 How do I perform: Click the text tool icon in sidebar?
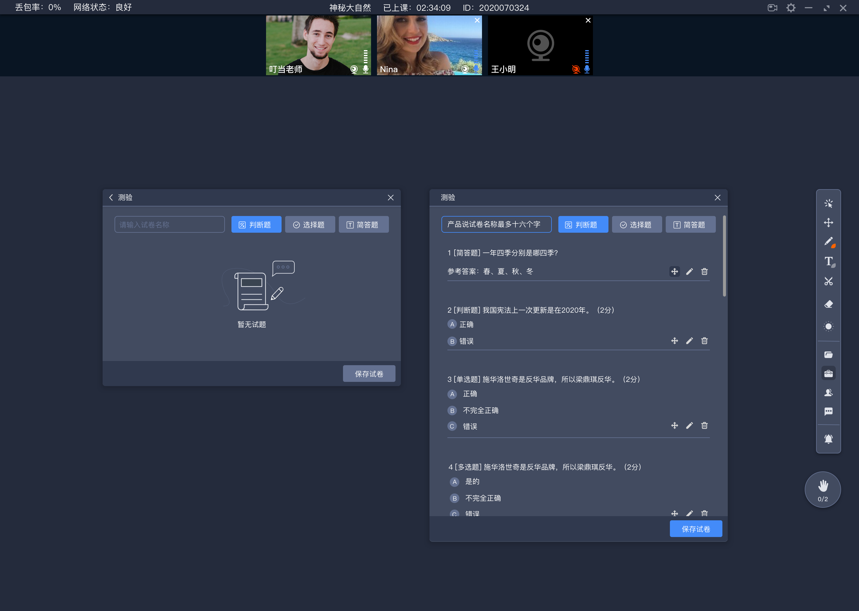[x=828, y=263]
